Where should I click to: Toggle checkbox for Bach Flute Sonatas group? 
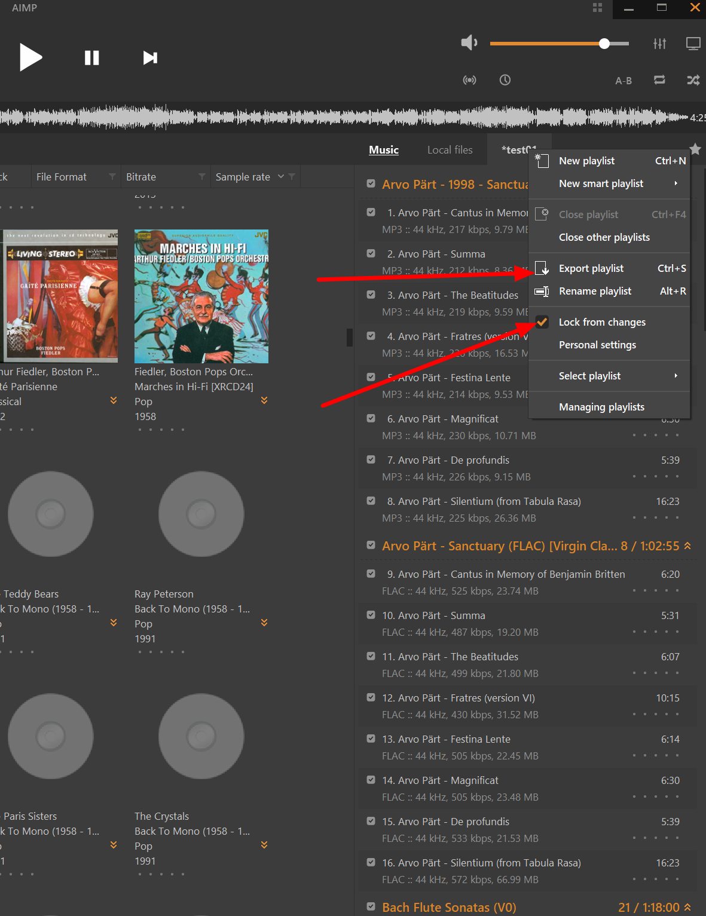(371, 906)
